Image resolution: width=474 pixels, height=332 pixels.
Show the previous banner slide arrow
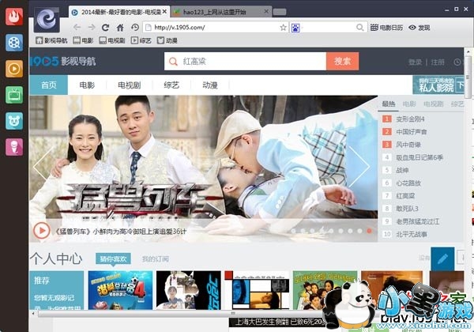click(43, 166)
